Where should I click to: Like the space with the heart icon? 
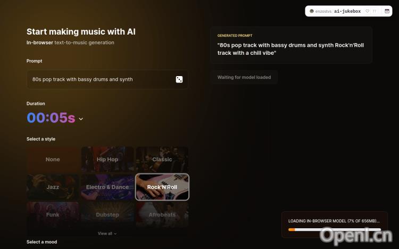click(367, 11)
